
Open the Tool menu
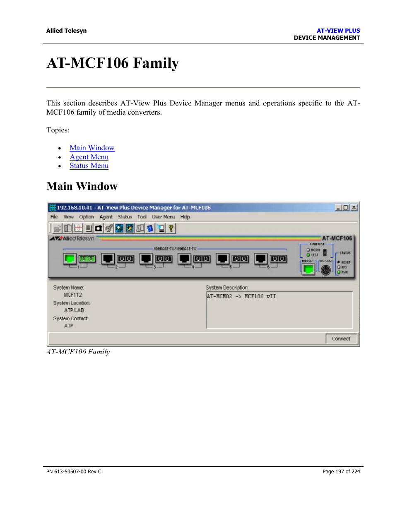[142, 217]
